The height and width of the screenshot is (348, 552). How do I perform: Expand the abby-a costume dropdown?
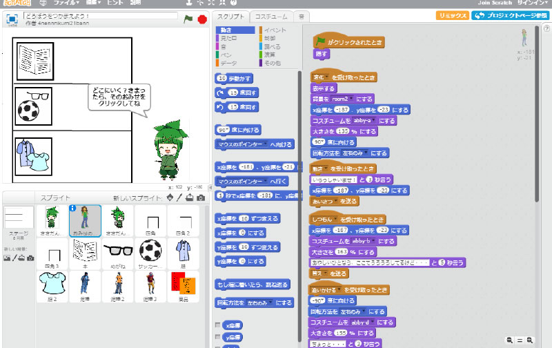(x=373, y=121)
